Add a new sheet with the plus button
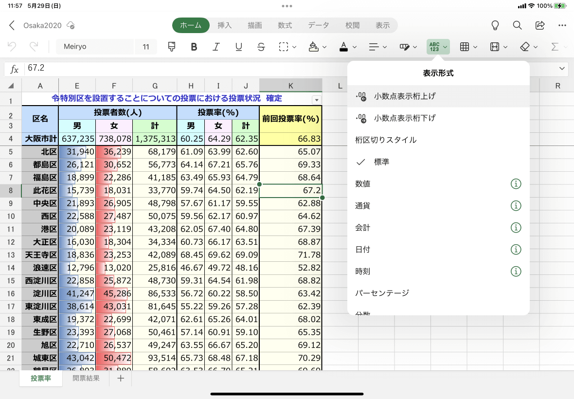Screen dimensions: 574x399 pos(120,378)
